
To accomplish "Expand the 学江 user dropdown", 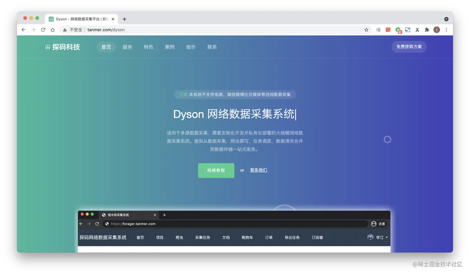I will (378, 237).
